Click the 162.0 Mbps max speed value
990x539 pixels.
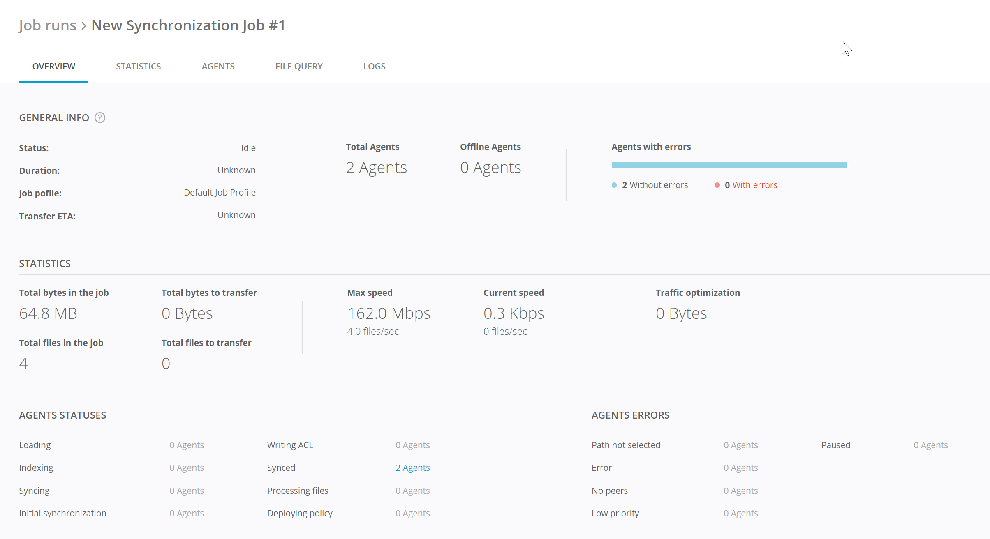(x=389, y=313)
